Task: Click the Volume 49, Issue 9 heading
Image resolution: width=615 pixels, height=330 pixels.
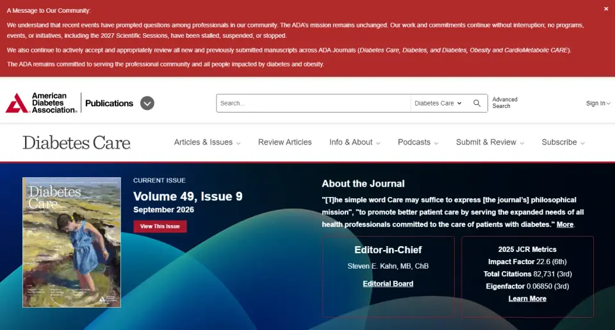Action: pyautogui.click(x=188, y=196)
